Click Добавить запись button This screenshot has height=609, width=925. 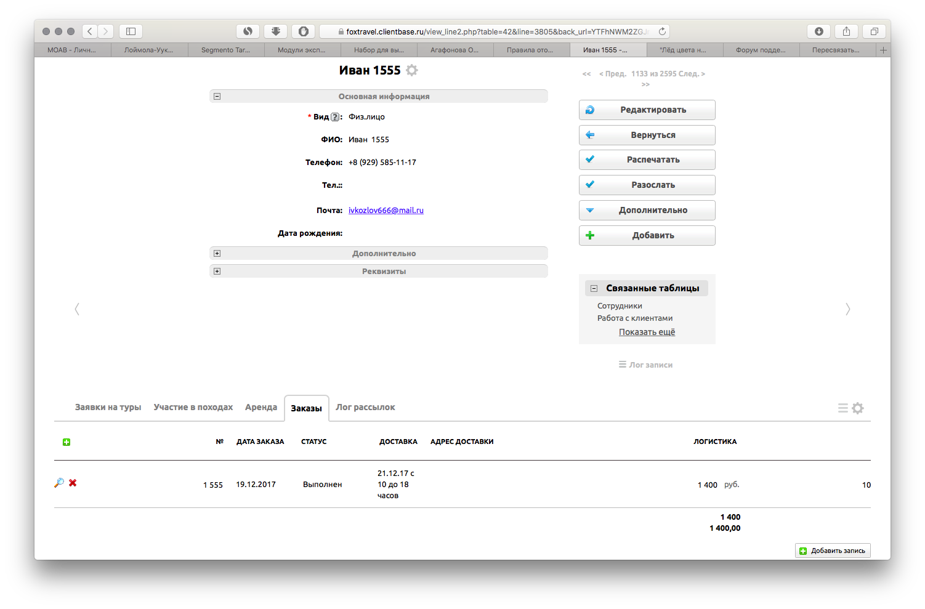833,551
